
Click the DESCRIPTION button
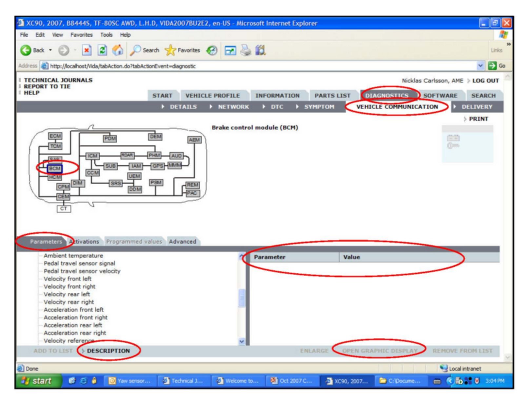tap(108, 351)
